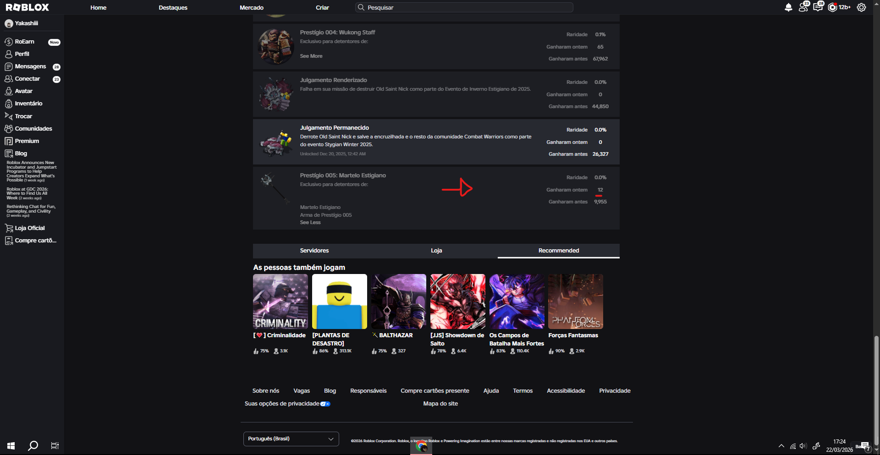880x455 pixels.
Task: Open the Roblox logo home link
Action: (27, 7)
